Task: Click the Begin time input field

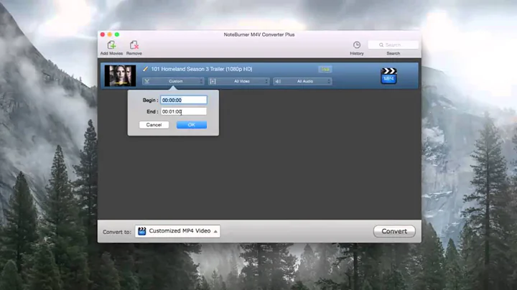Action: [184, 100]
